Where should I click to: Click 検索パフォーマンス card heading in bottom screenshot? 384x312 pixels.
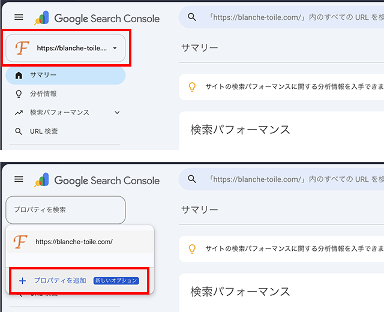tap(240, 292)
